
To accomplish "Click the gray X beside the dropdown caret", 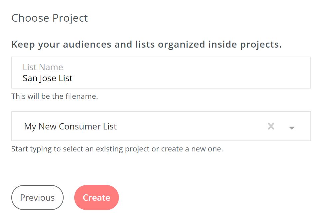I will point(271,126).
